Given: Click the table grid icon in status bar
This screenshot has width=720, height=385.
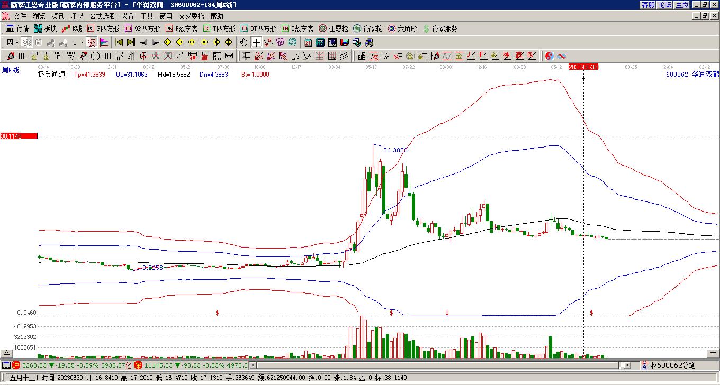Looking at the screenshot, I should click(6, 365).
